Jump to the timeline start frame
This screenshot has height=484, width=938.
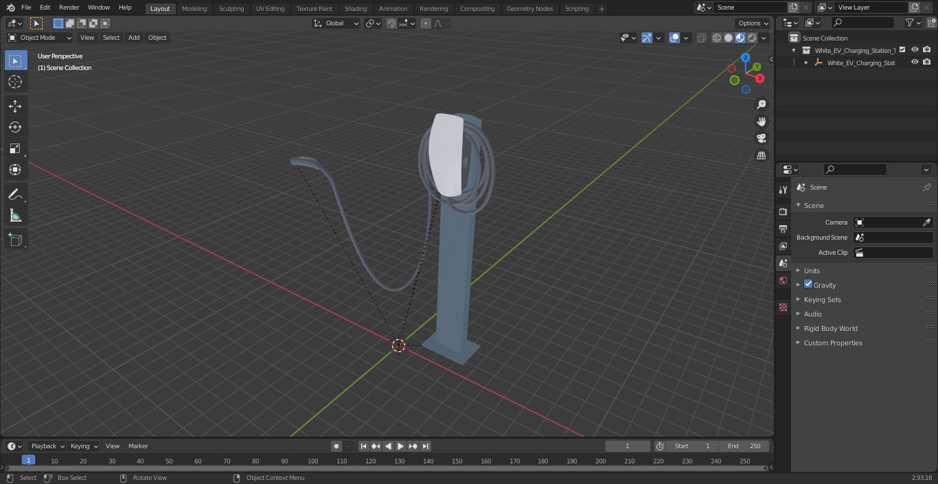pyautogui.click(x=363, y=446)
